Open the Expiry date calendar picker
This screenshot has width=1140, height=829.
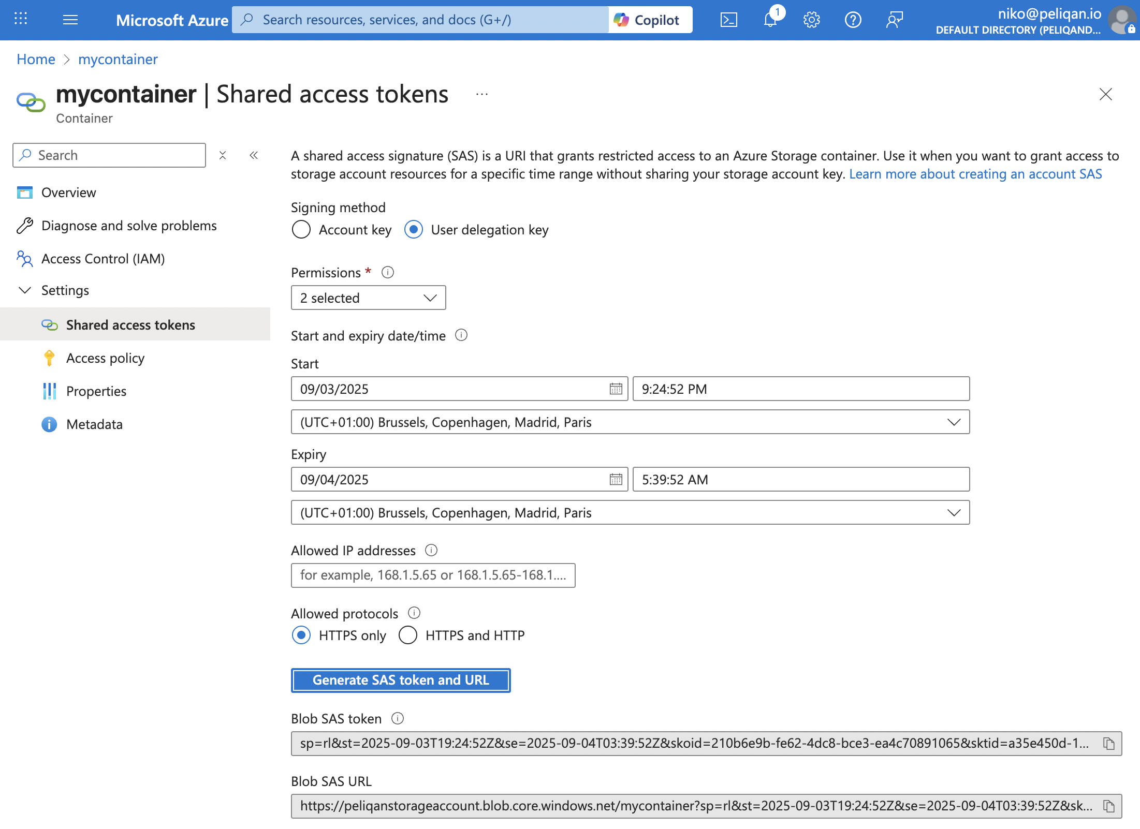click(616, 479)
